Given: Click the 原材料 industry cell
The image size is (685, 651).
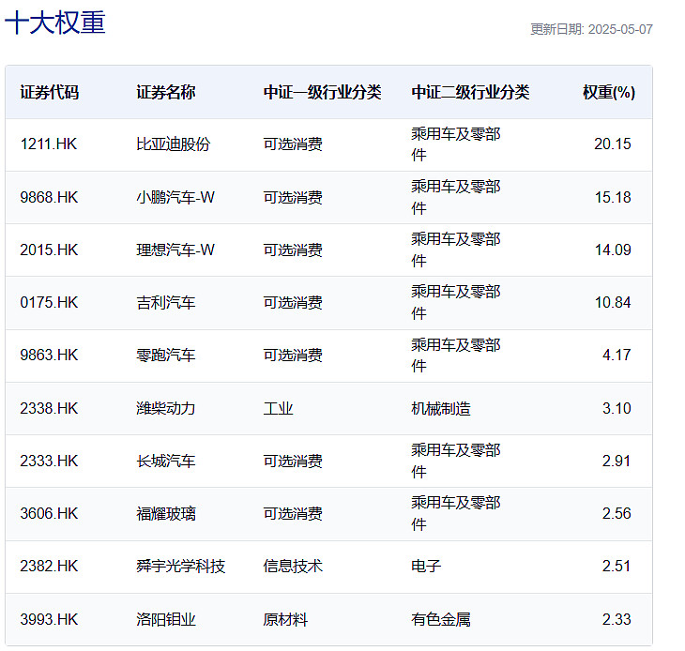Looking at the screenshot, I should 285,619.
